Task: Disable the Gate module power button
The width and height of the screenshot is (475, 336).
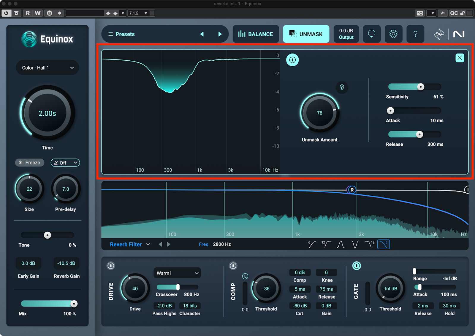Action: tap(356, 266)
